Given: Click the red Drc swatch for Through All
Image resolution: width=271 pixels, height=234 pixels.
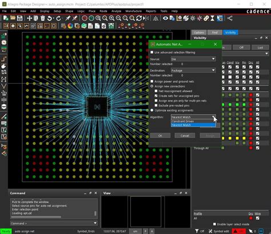Looking at the screenshot, I should pos(251,148).
